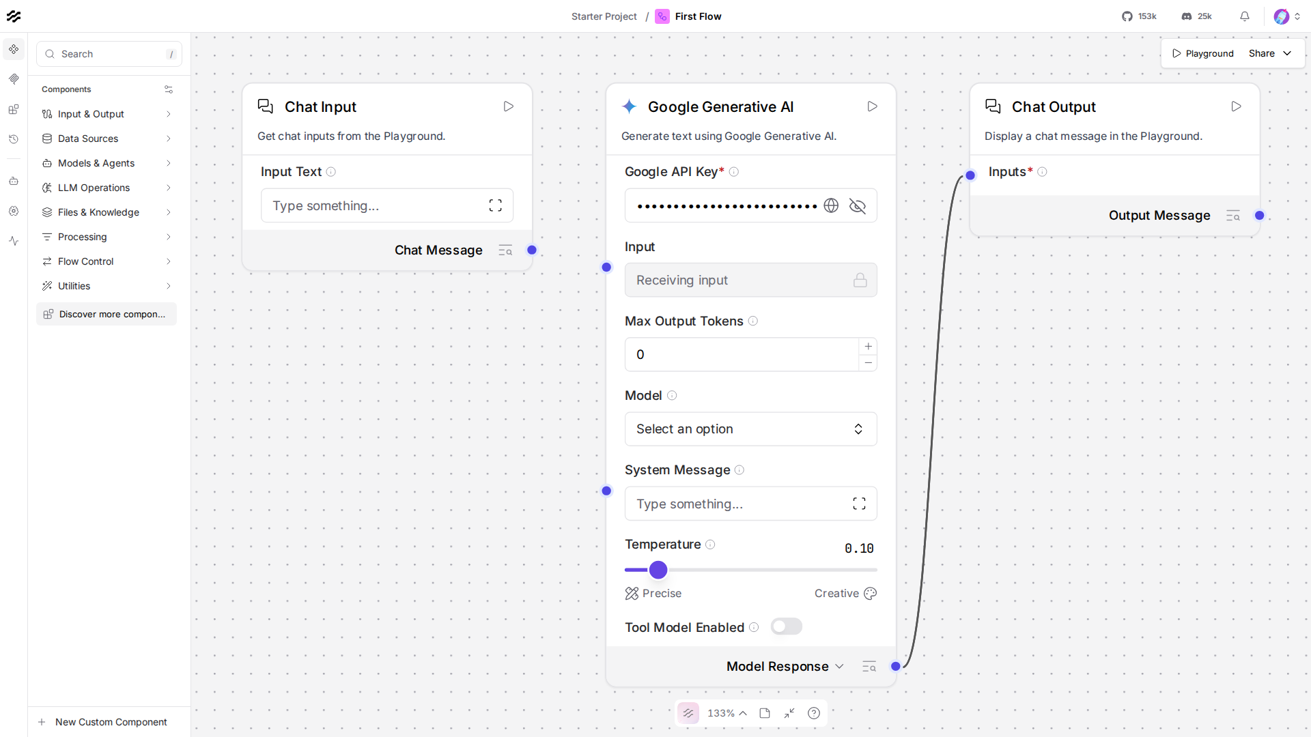Open the notifications bell
The image size is (1311, 737).
coord(1245,16)
